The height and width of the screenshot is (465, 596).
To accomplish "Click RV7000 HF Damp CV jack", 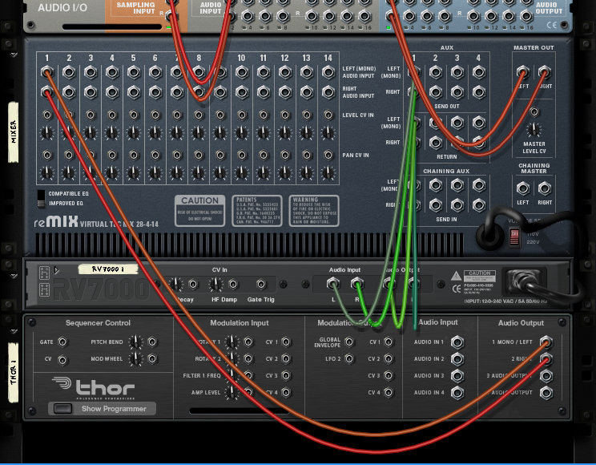I will pos(233,284).
